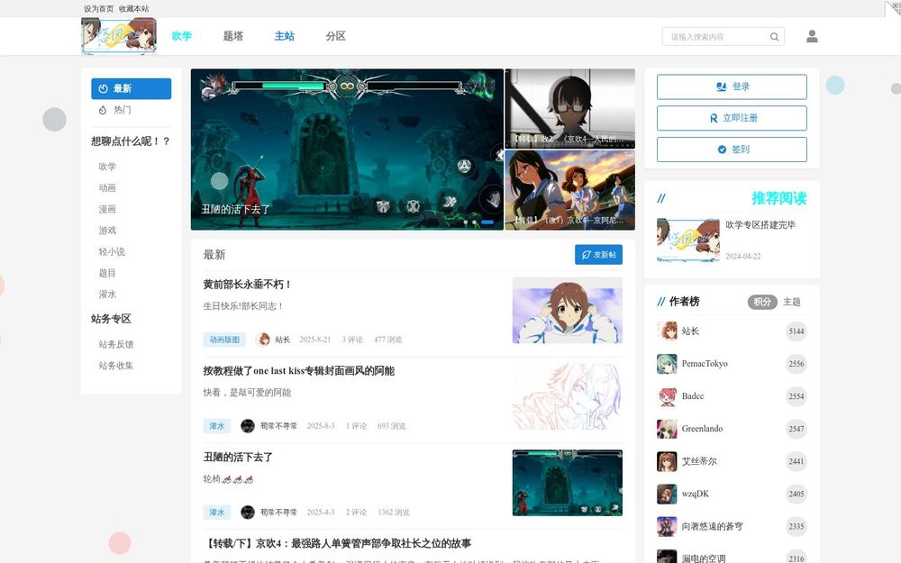
Task: Open the 题塔 navigation tab
Action: (x=232, y=37)
